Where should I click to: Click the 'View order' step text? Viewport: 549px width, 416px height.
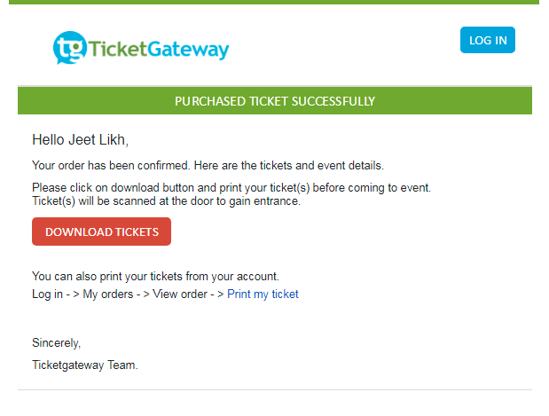[x=180, y=294]
